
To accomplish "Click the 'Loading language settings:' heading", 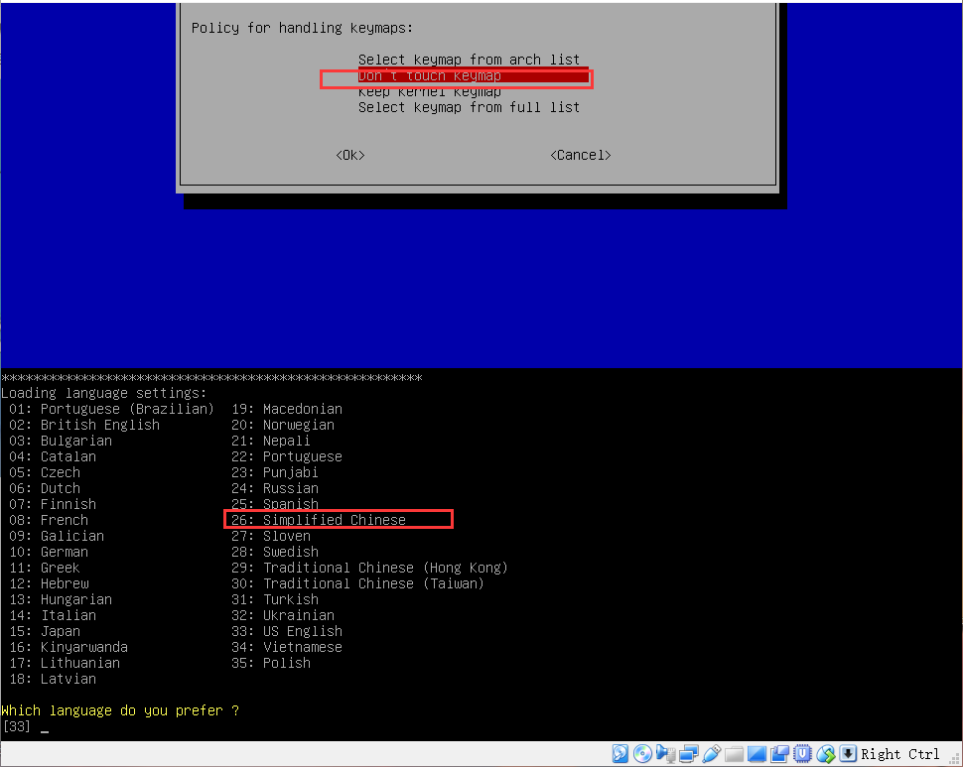I will point(104,393).
